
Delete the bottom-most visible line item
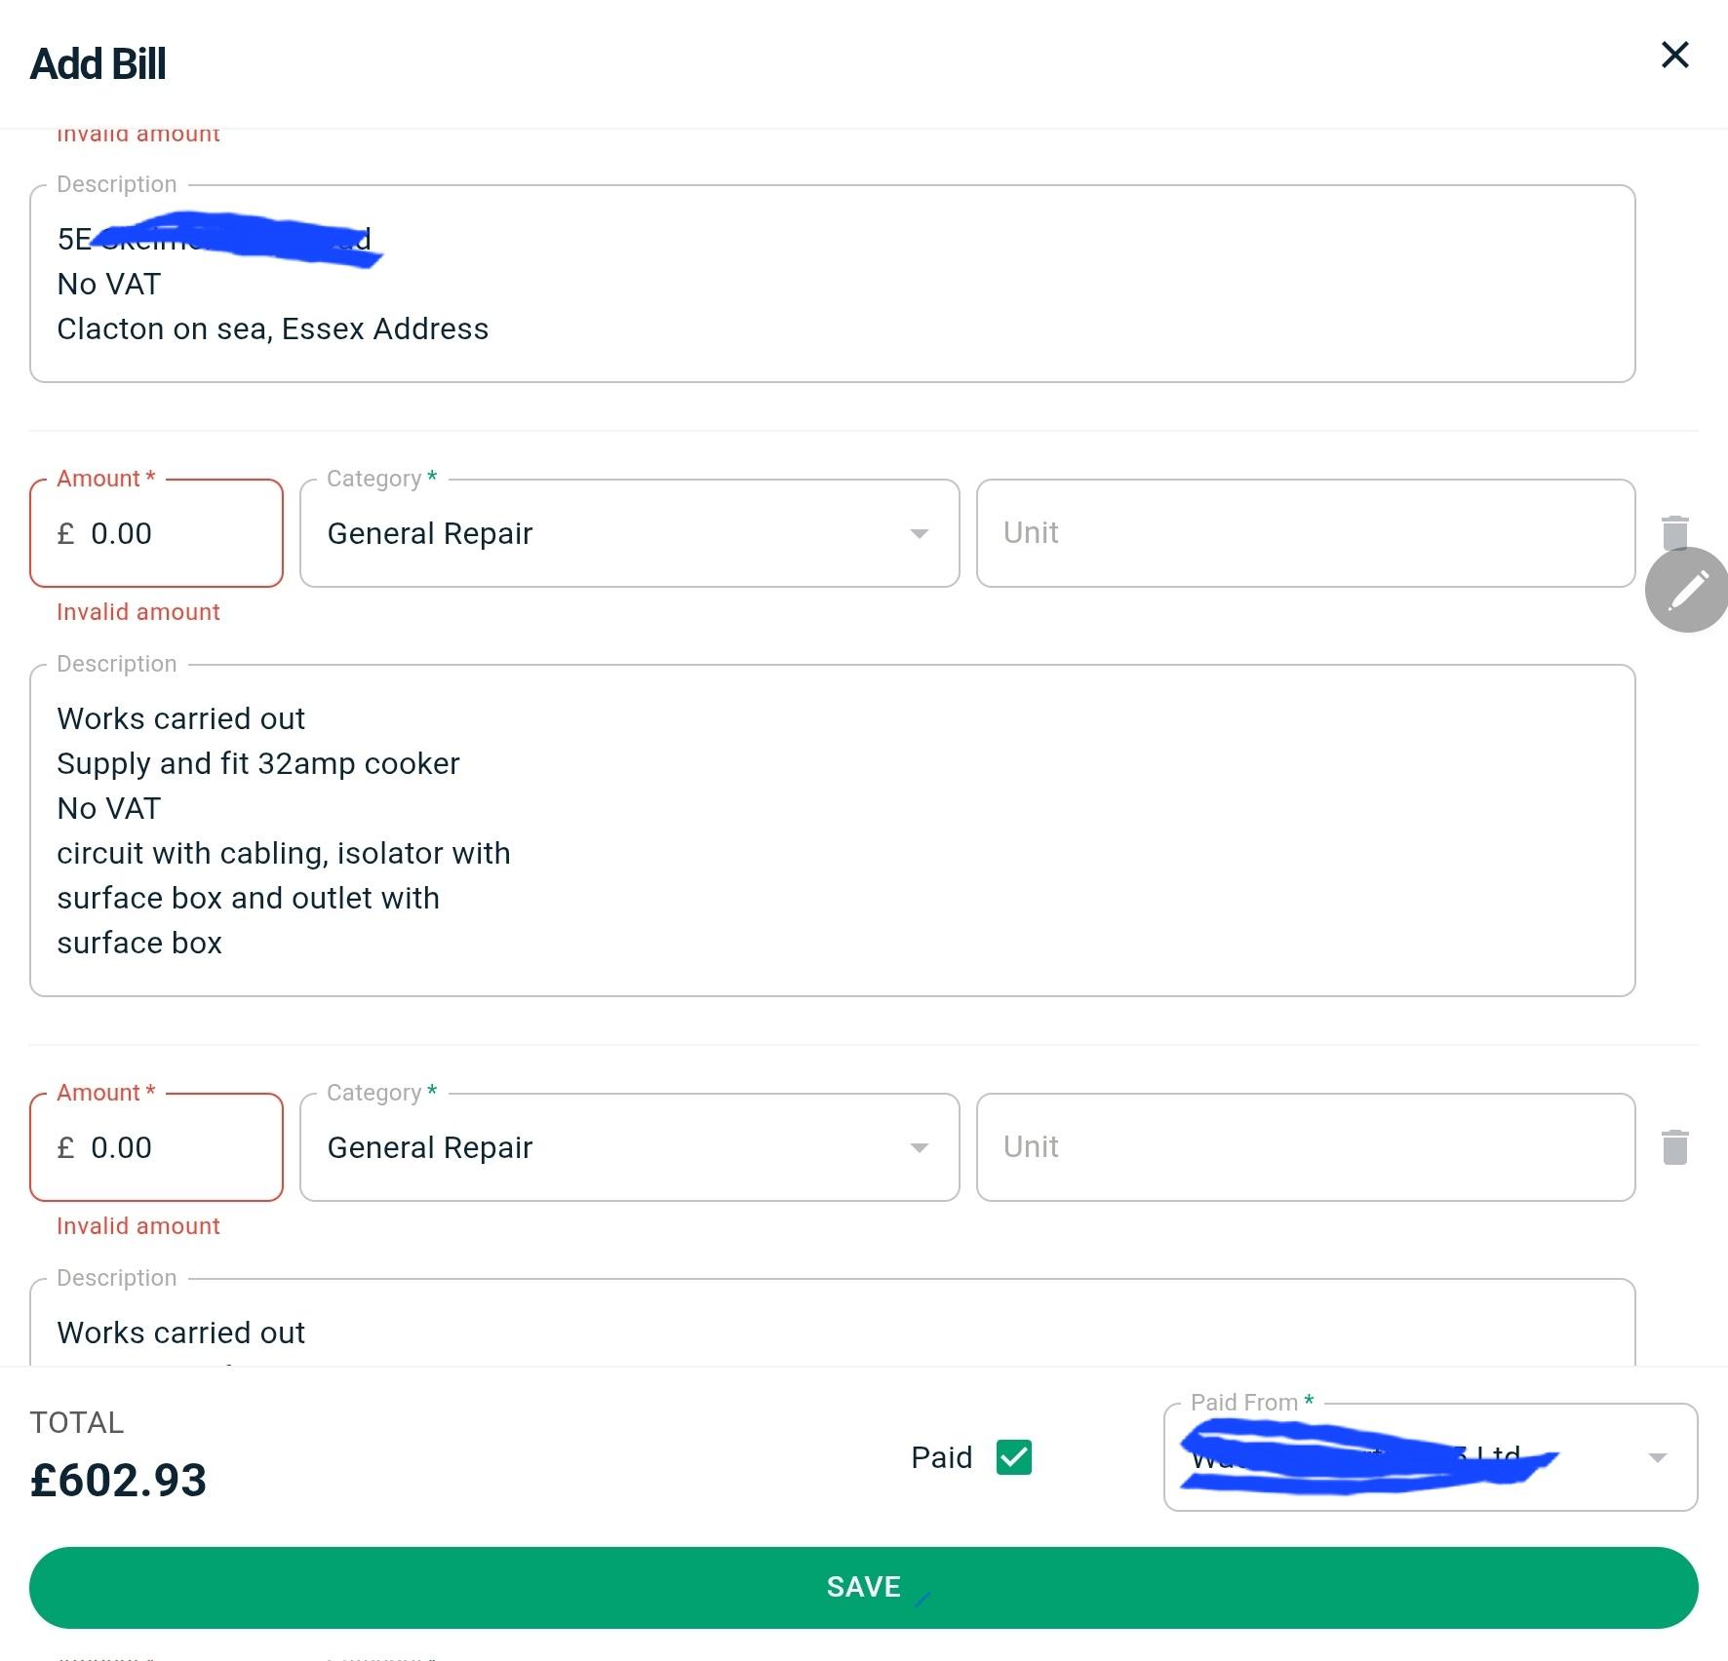point(1674,1147)
